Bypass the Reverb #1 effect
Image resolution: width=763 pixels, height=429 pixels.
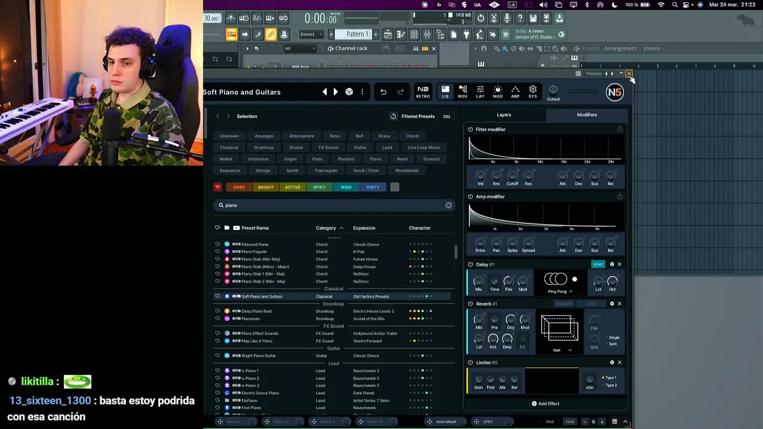[470, 304]
